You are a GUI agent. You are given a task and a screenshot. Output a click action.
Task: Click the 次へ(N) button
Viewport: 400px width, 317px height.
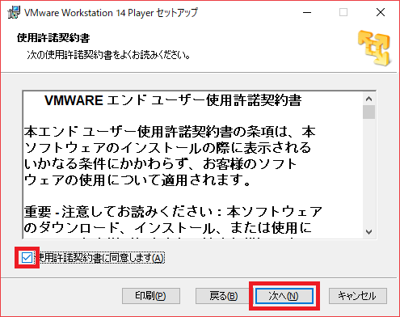click(284, 296)
